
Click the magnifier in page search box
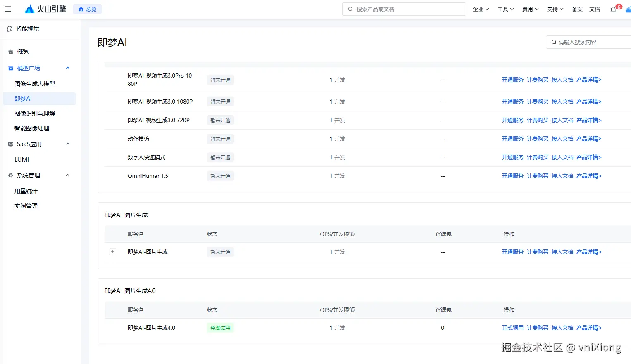554,42
